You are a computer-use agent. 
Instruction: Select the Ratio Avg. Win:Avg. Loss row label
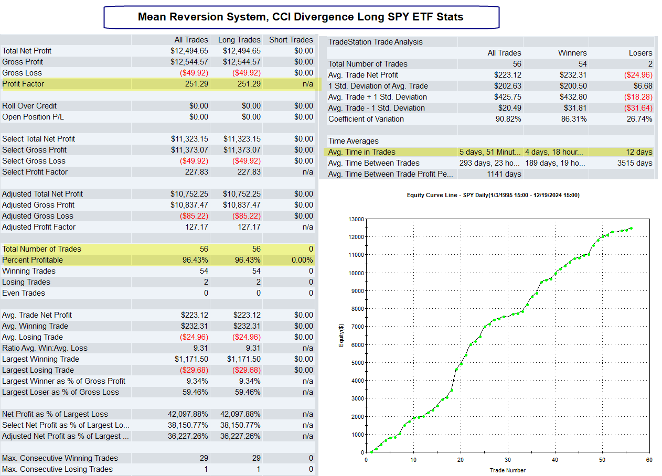click(45, 348)
